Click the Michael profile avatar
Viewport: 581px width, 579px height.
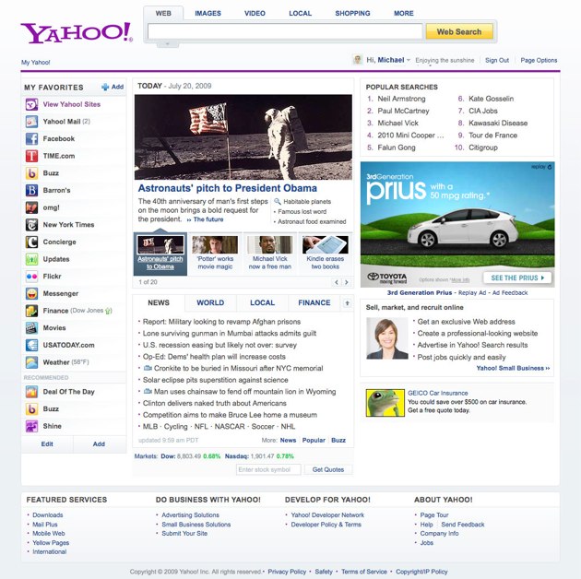(x=357, y=60)
